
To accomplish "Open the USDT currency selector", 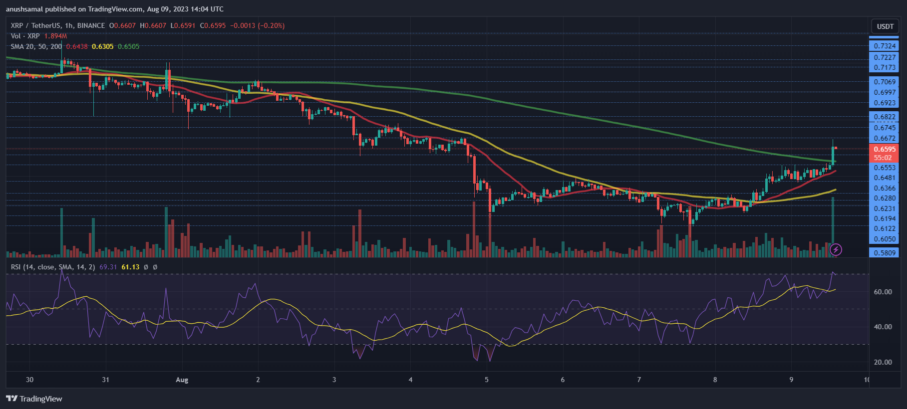I will (885, 26).
